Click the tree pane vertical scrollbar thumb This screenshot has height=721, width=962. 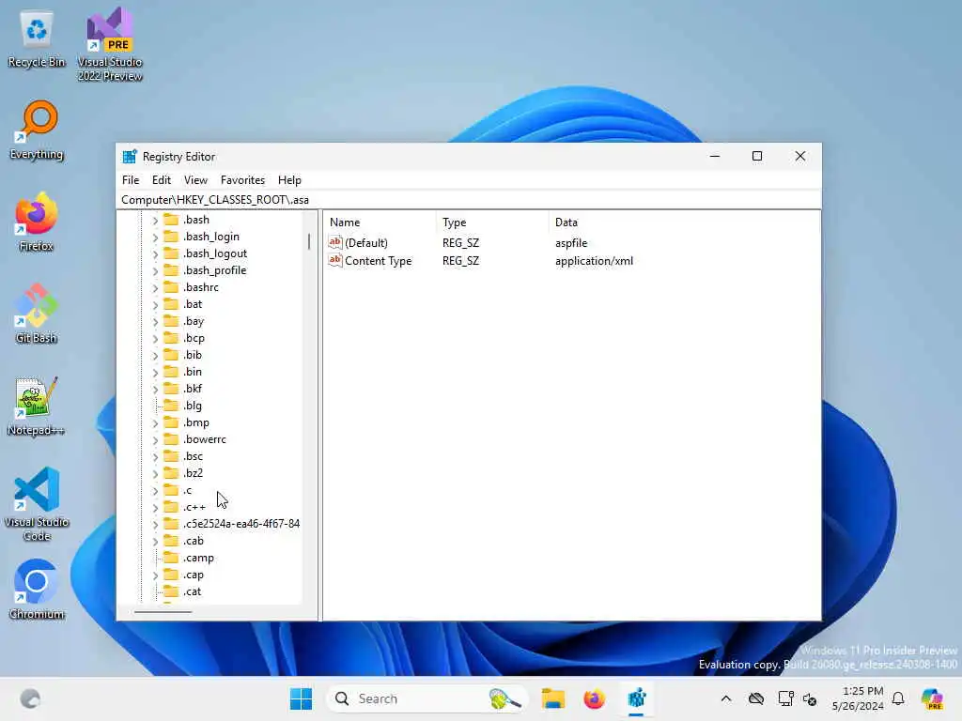(x=309, y=241)
